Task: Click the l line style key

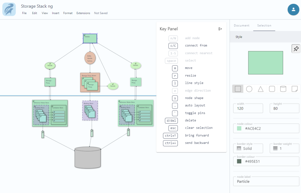Action: pyautogui.click(x=175, y=83)
